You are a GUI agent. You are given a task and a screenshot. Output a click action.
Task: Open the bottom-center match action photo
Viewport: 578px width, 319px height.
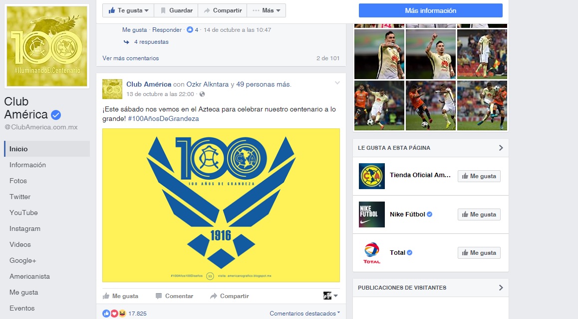pos(431,106)
